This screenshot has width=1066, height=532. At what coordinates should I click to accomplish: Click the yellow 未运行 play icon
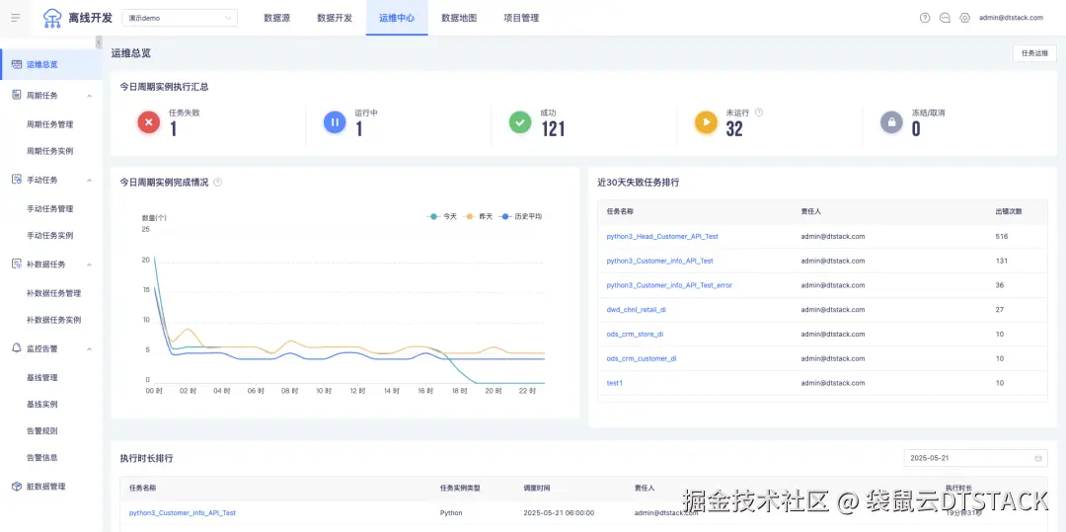tap(706, 122)
